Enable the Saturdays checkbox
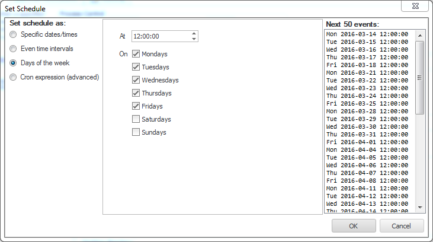The height and width of the screenshot is (242, 433). pyautogui.click(x=136, y=119)
